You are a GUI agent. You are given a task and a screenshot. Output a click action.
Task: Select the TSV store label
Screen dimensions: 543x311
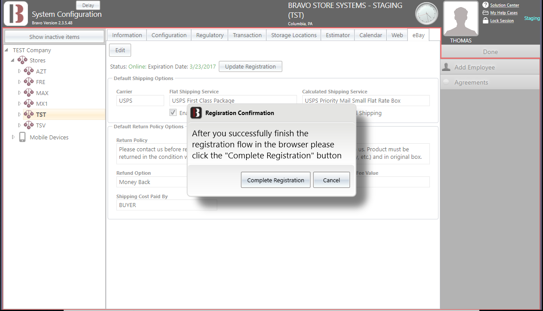click(41, 125)
